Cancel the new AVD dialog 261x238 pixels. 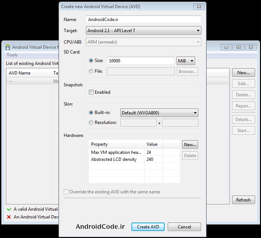pos(184,227)
